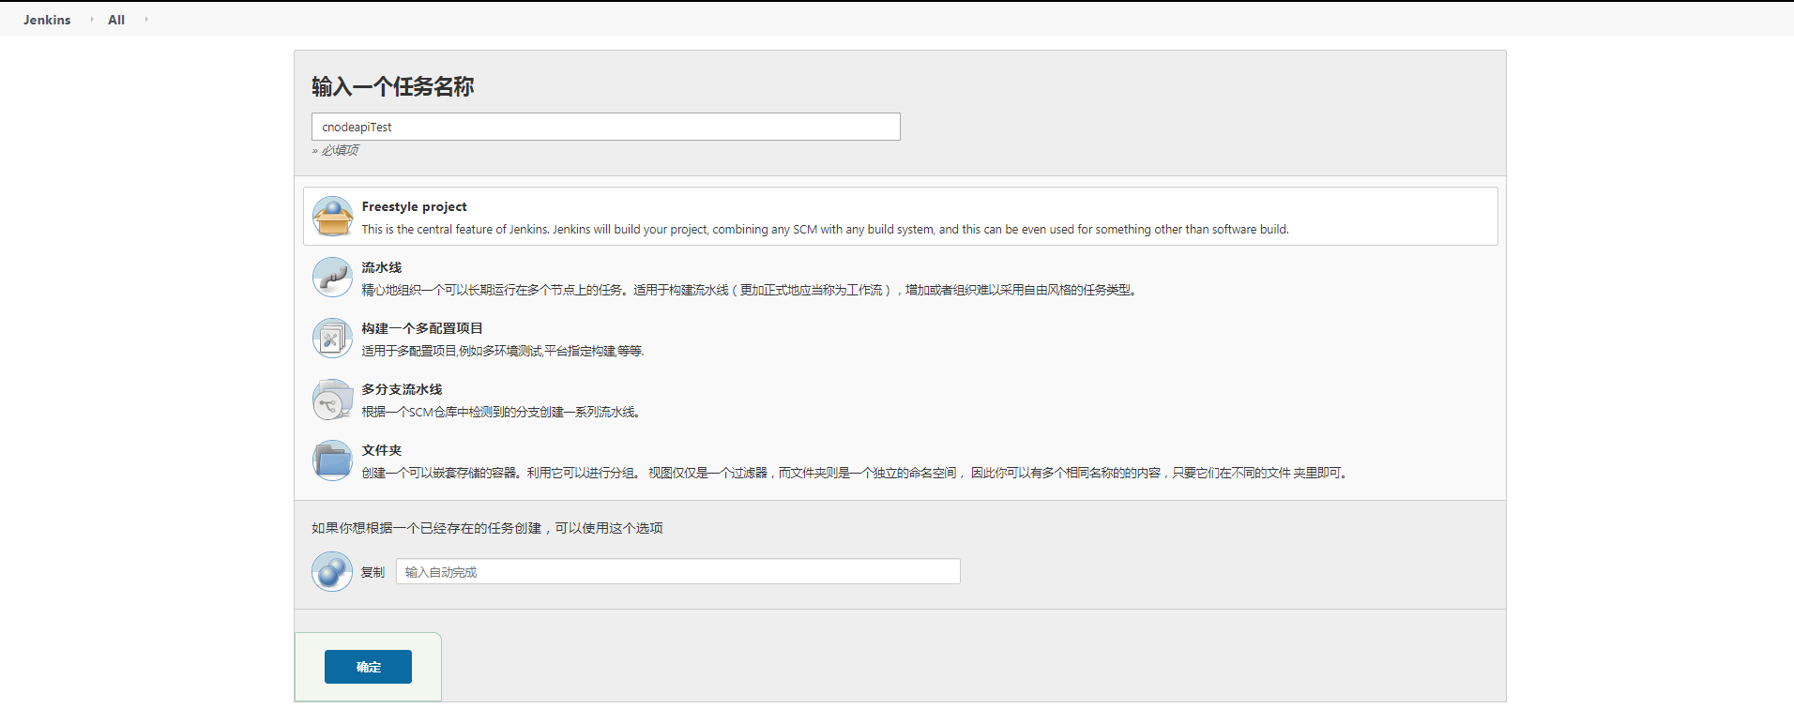Click the 必填项 required hint
Image resolution: width=1794 pixels, height=724 pixels.
click(x=335, y=150)
